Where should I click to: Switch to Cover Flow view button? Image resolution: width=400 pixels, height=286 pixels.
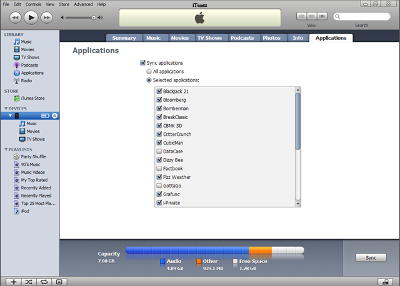pyautogui.click(x=322, y=16)
